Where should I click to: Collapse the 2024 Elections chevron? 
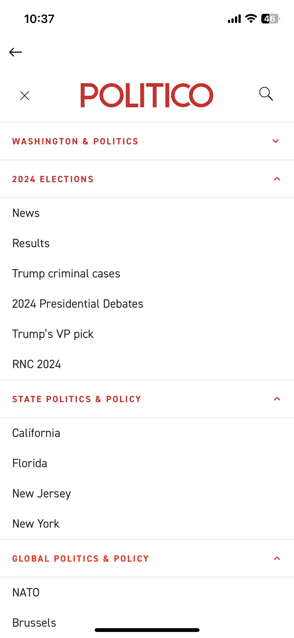click(x=277, y=179)
